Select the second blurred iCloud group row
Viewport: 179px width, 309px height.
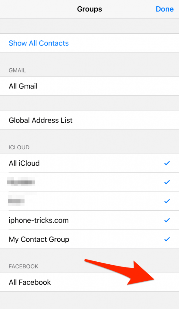89,201
